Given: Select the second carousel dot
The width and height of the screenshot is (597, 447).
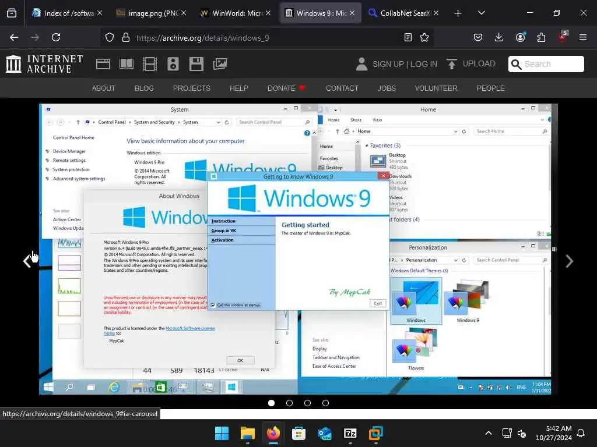Looking at the screenshot, I should (289, 403).
